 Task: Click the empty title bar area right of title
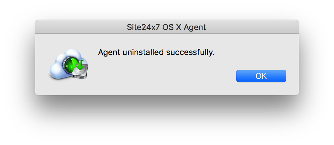(252, 27)
